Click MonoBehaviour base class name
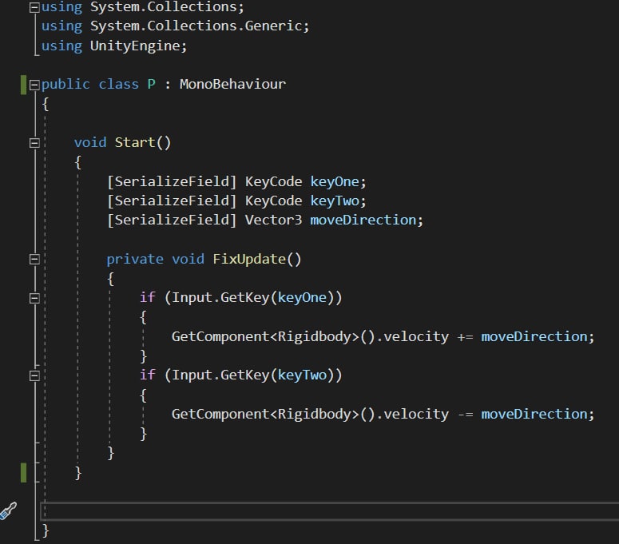 pyautogui.click(x=232, y=84)
